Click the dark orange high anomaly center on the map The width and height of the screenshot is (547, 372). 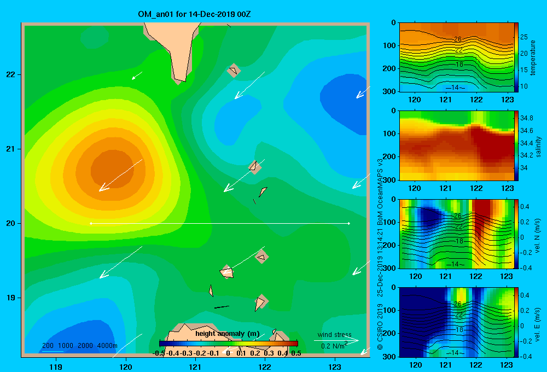point(111,170)
